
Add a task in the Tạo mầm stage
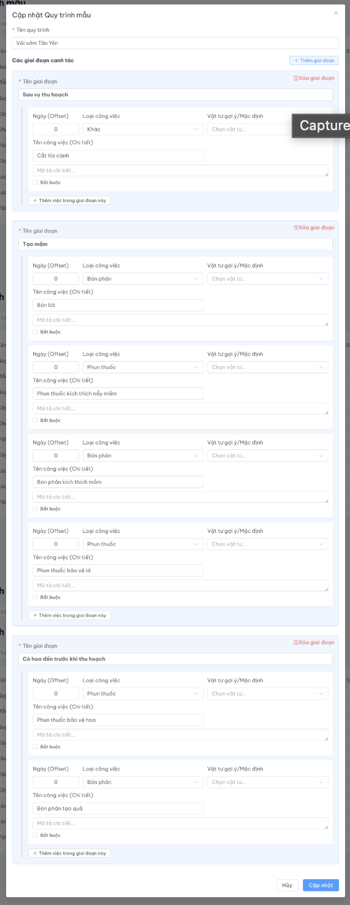(69, 615)
